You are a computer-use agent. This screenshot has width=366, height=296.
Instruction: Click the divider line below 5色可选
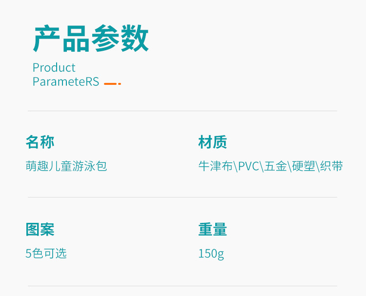click(182, 286)
